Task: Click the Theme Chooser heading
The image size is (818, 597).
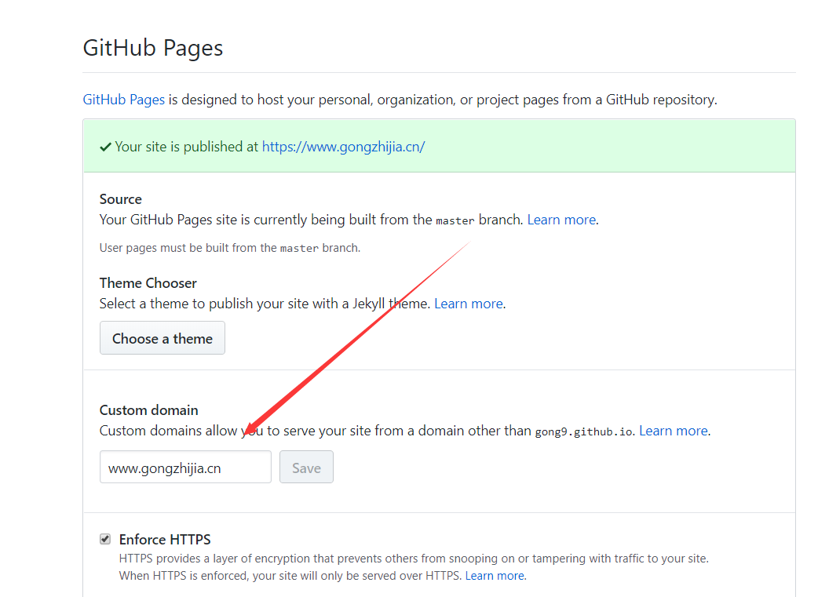Action: click(148, 283)
